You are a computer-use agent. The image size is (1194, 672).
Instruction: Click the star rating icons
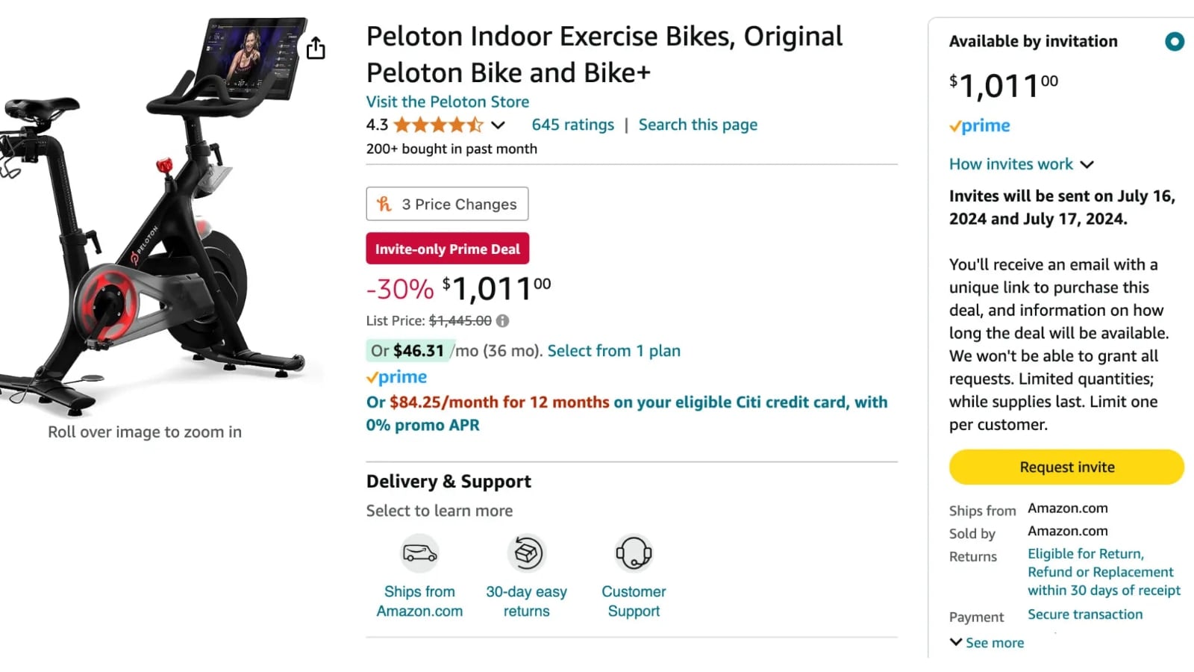coord(438,125)
